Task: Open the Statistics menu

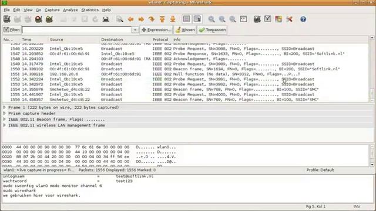Action: [x=90, y=10]
